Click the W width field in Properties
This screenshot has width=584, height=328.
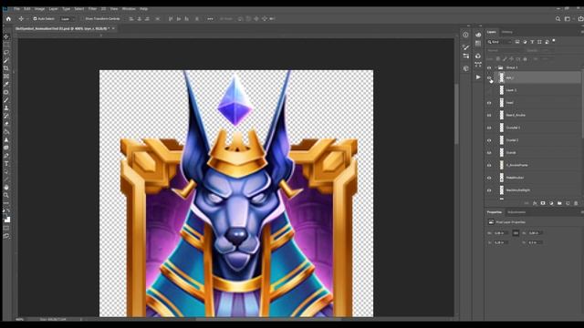(x=501, y=233)
